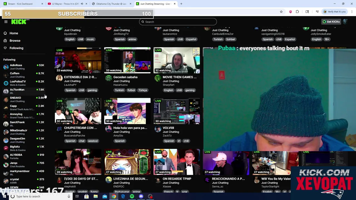The width and height of the screenshot is (356, 200).
Task: Mute the Lil Wayne tab audio icon
Action: (82, 4)
